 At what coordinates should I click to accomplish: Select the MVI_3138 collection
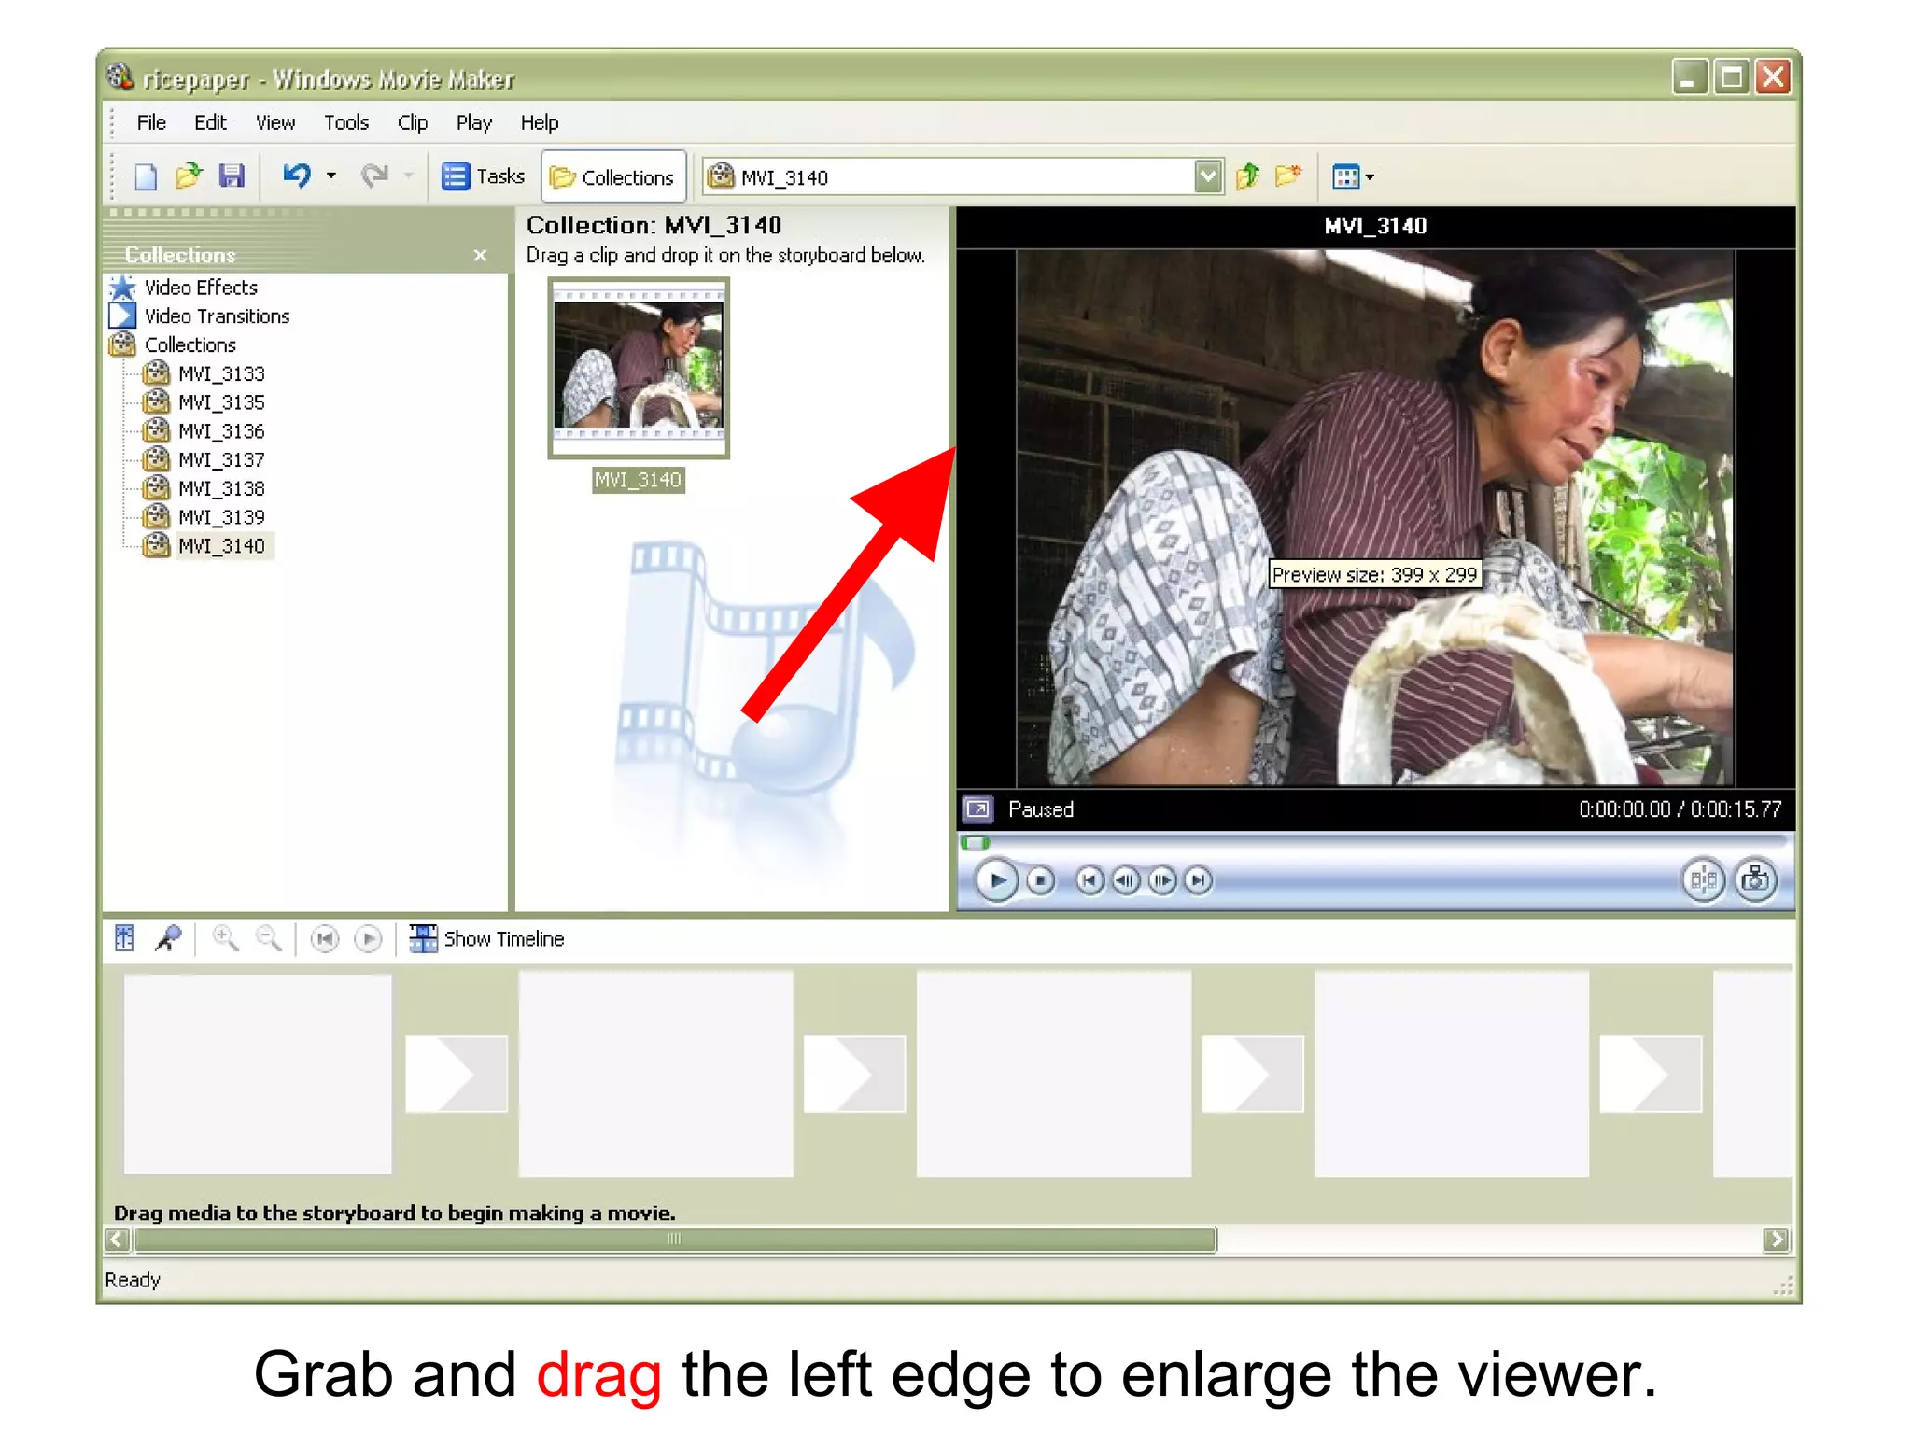pyautogui.click(x=221, y=488)
